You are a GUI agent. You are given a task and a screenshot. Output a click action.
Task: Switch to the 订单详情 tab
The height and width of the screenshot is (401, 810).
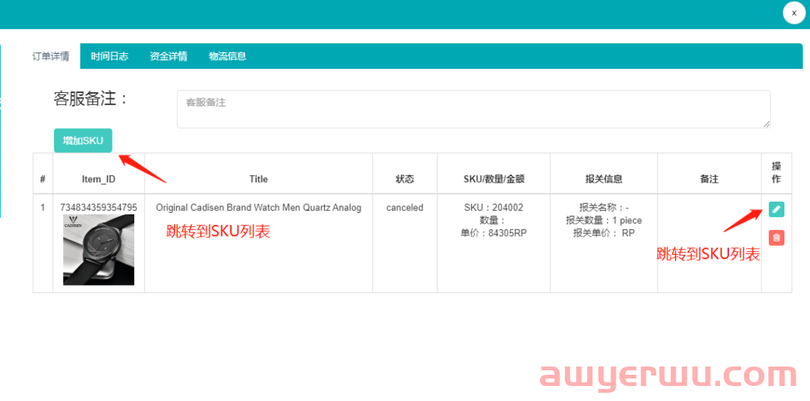click(x=51, y=56)
